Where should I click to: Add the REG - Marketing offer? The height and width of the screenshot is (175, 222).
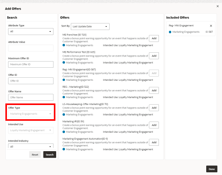coord(154,90)
